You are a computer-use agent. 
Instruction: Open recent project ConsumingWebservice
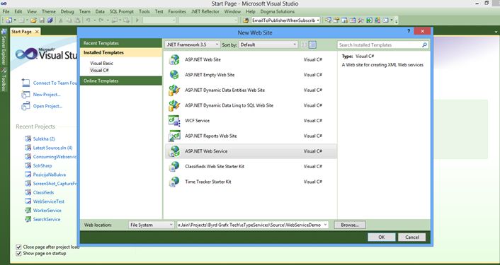(x=55, y=157)
